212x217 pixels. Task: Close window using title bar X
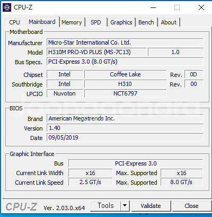click(201, 7)
